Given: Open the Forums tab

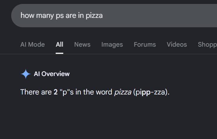Looking at the screenshot, I should (145, 45).
